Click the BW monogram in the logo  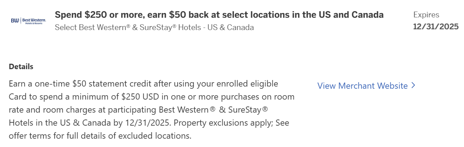click(x=15, y=21)
